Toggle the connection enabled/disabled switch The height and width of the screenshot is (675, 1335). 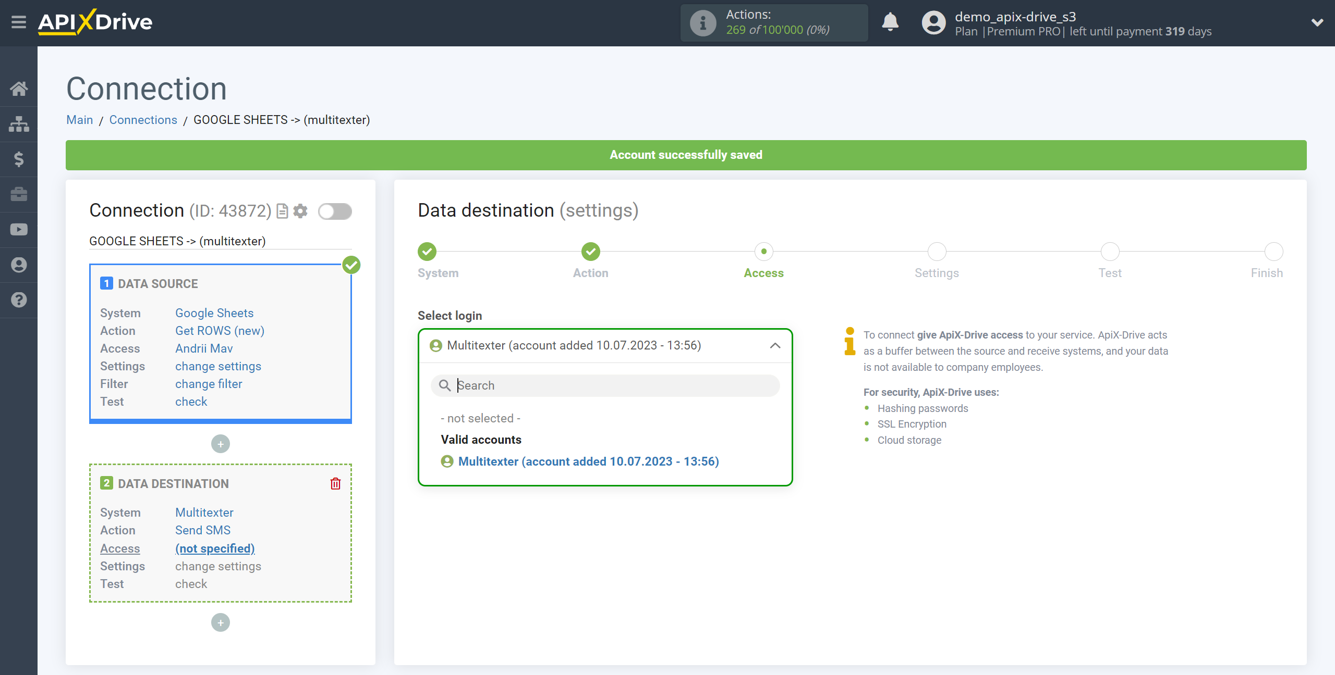pyautogui.click(x=336, y=211)
